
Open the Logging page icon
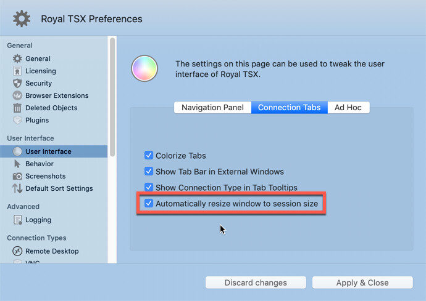17,220
